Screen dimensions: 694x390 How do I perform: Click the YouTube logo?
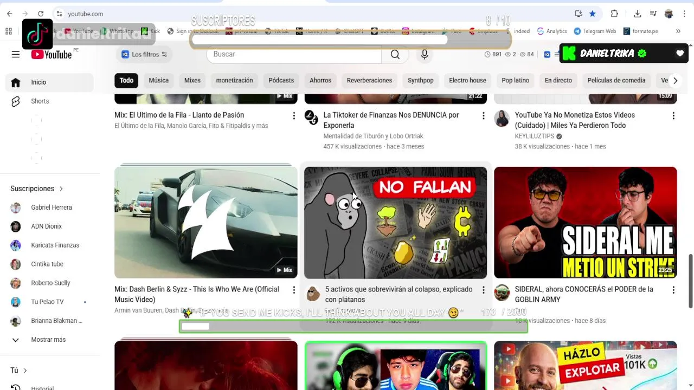pos(52,54)
